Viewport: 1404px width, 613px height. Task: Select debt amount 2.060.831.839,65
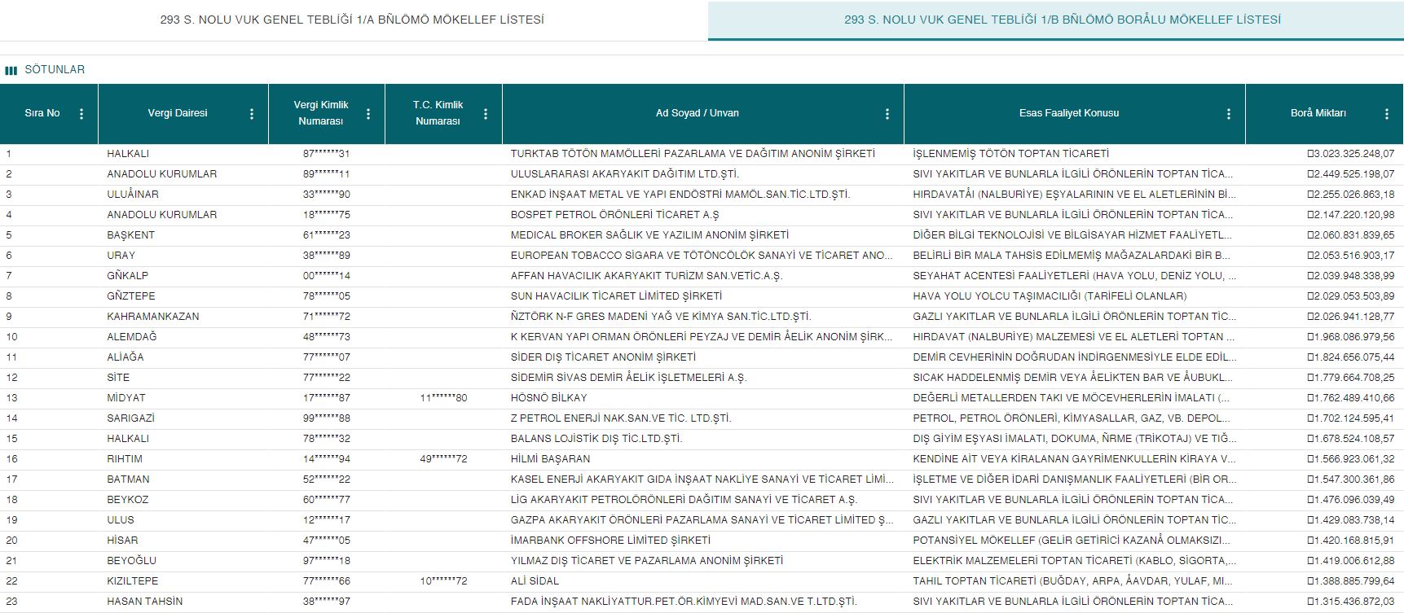pos(1351,235)
